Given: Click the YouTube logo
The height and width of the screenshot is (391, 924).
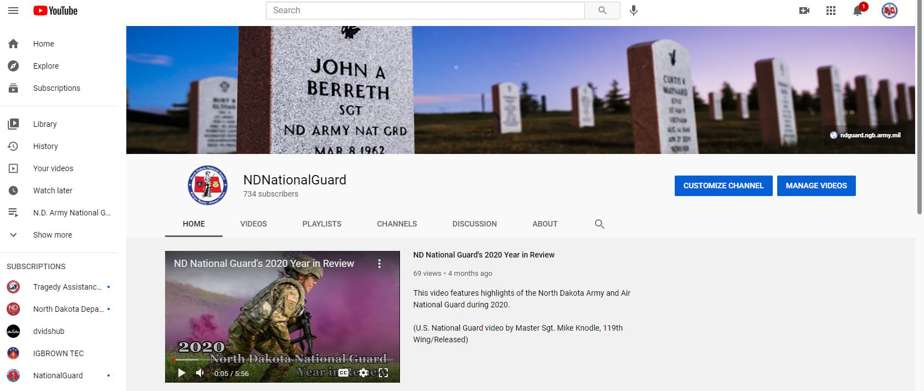Looking at the screenshot, I should [55, 11].
